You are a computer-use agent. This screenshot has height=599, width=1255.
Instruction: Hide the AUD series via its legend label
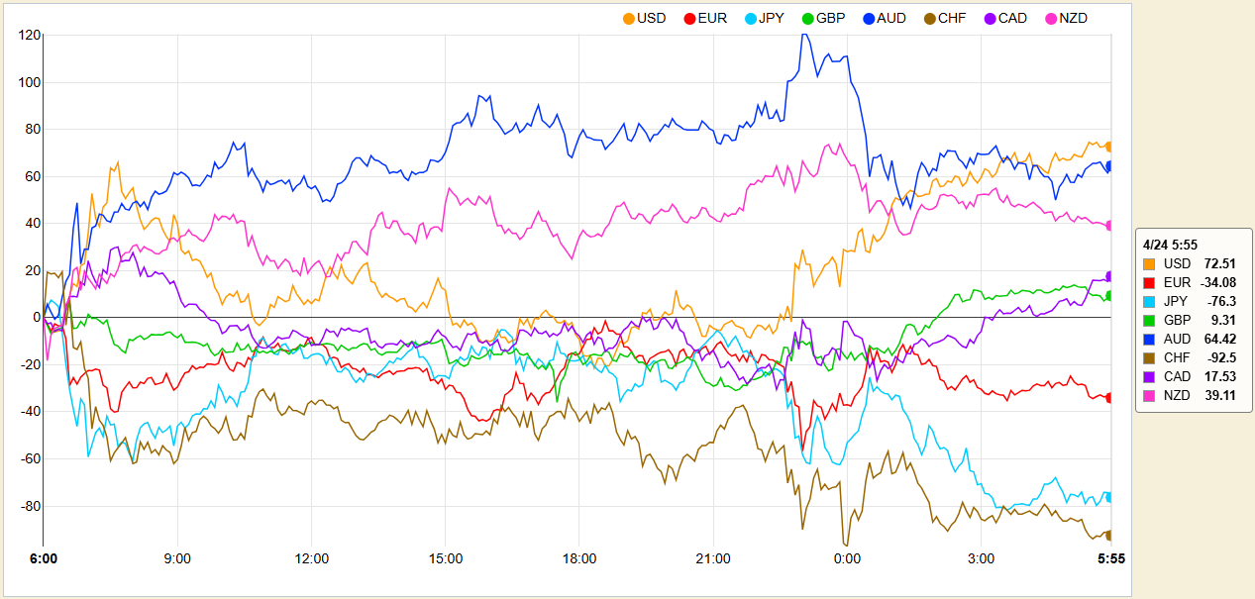click(x=891, y=18)
